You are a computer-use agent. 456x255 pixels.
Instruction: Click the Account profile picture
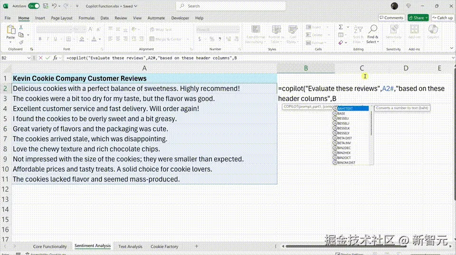click(x=394, y=6)
